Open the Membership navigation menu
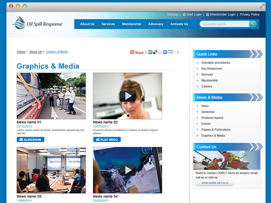271x203 pixels. pyautogui.click(x=131, y=24)
